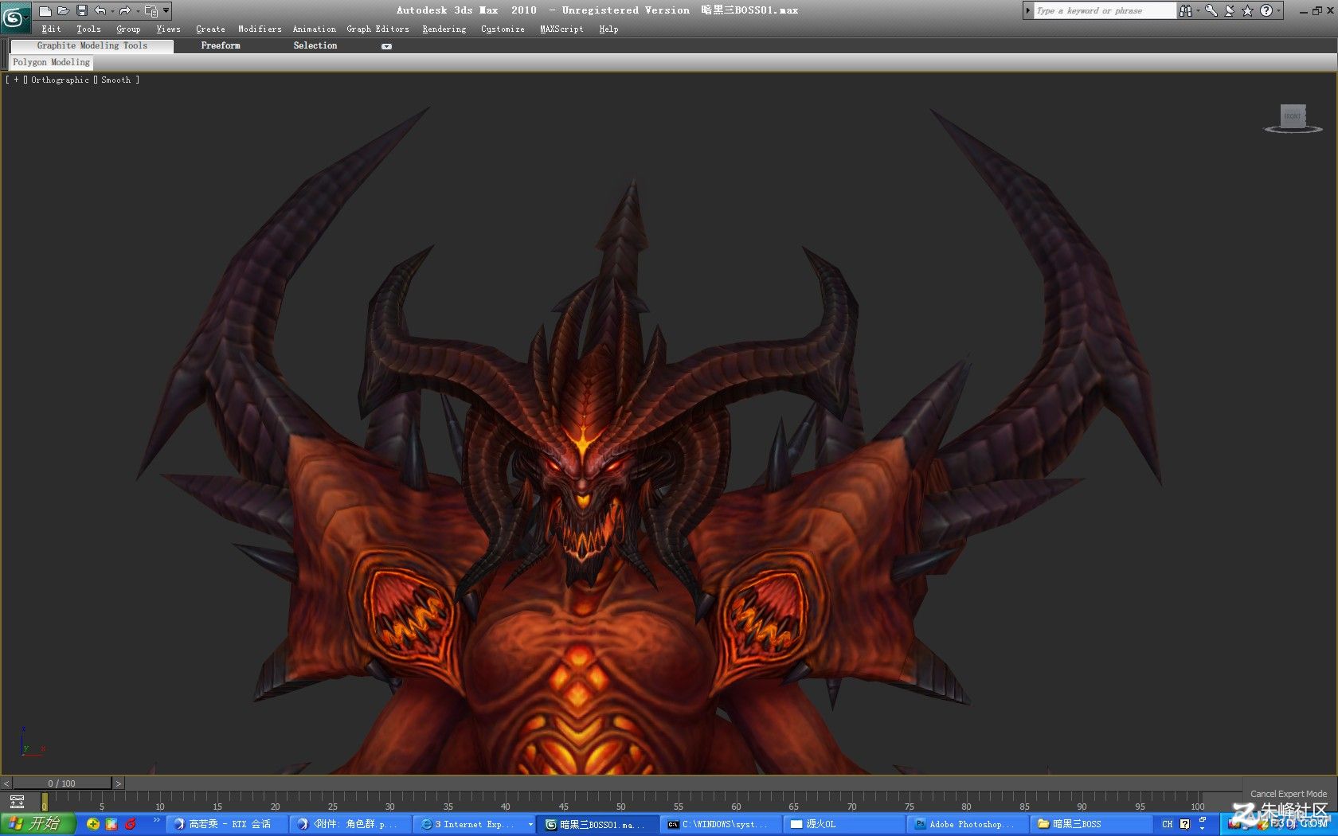This screenshot has width=1338, height=836.
Task: Click the 0 / 100 time slider handle
Action: point(62,783)
